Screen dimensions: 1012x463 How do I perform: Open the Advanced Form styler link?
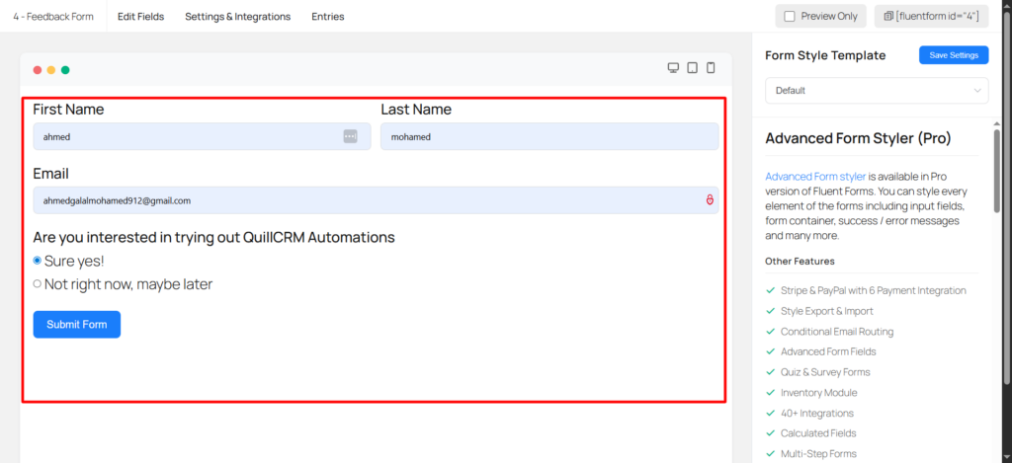point(815,176)
